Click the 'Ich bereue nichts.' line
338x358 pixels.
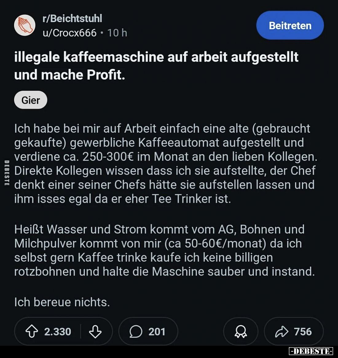click(62, 302)
